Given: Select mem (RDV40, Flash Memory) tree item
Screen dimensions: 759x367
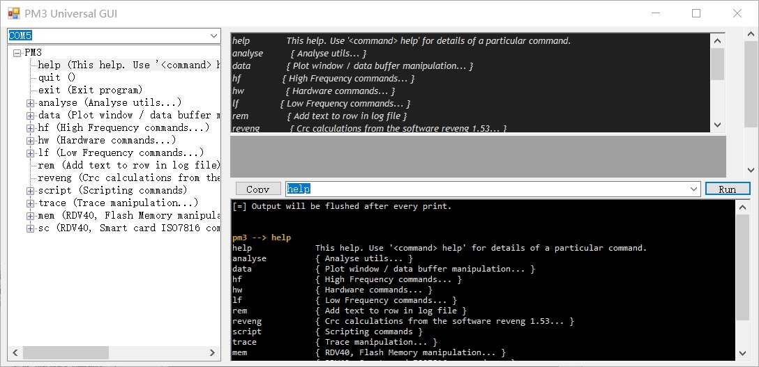Looking at the screenshot, I should coord(129,215).
